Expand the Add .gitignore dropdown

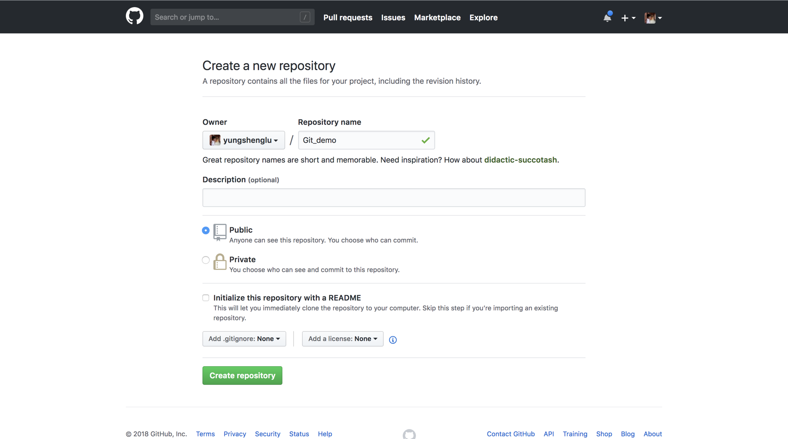pyautogui.click(x=244, y=339)
